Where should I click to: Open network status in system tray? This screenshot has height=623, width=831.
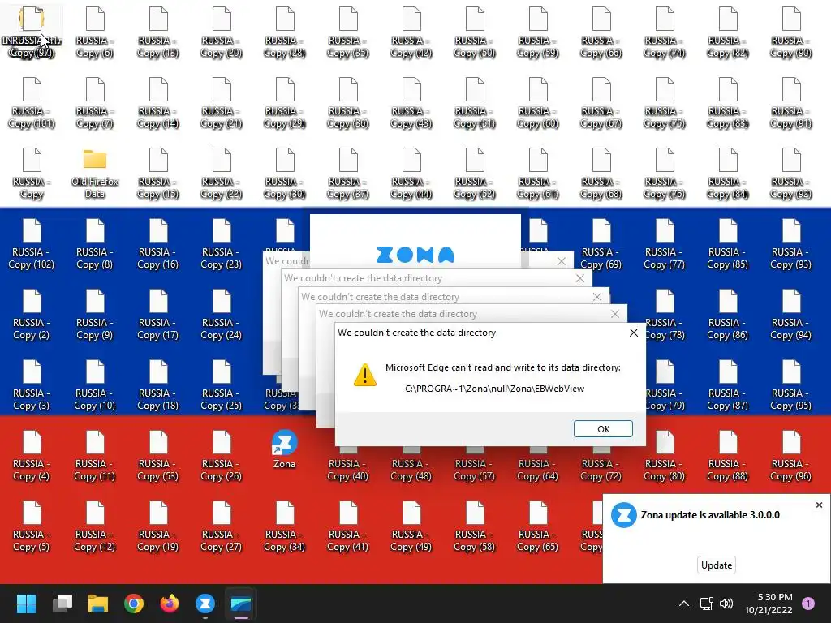point(707,604)
